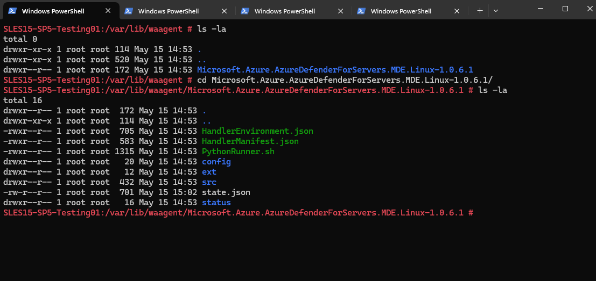Click the PowerShell icon on the first tab

pyautogui.click(x=12, y=11)
